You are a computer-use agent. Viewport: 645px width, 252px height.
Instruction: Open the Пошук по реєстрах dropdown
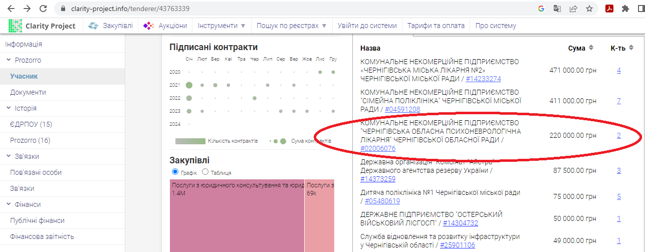pos(291,26)
